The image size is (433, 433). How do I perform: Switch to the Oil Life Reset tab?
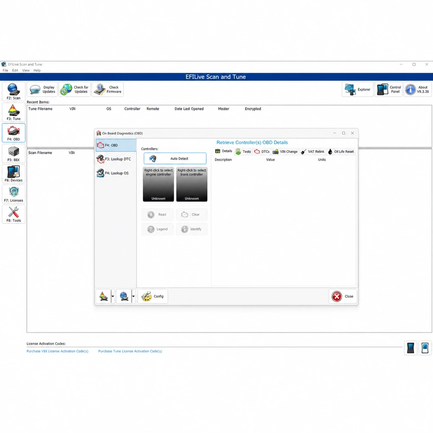click(x=341, y=152)
